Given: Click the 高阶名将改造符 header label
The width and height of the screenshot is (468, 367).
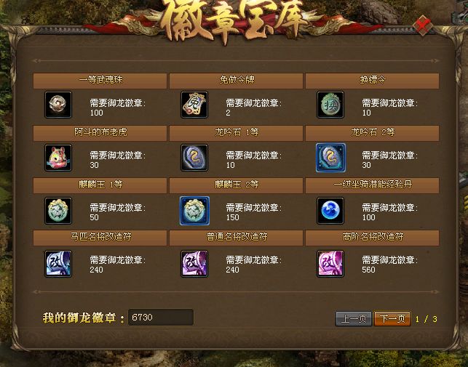Looking at the screenshot, I should click(x=373, y=237).
